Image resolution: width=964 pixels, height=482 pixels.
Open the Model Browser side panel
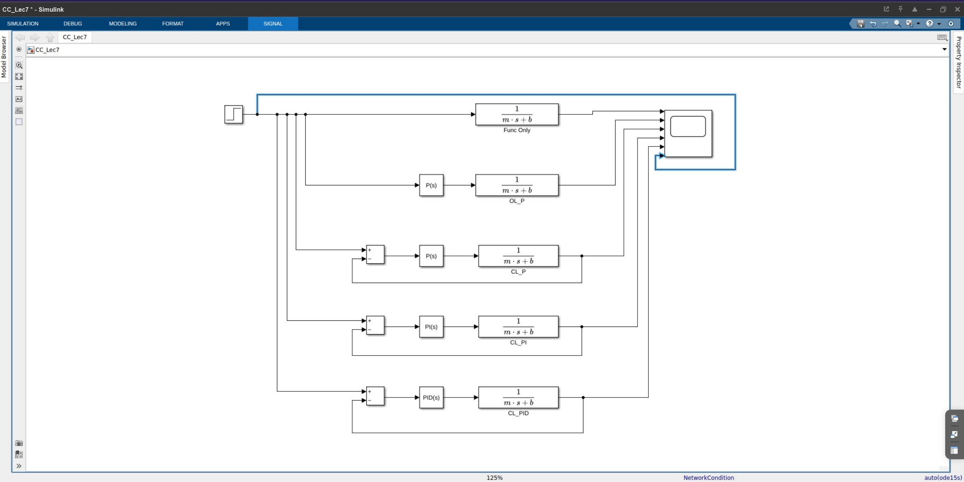(4, 57)
